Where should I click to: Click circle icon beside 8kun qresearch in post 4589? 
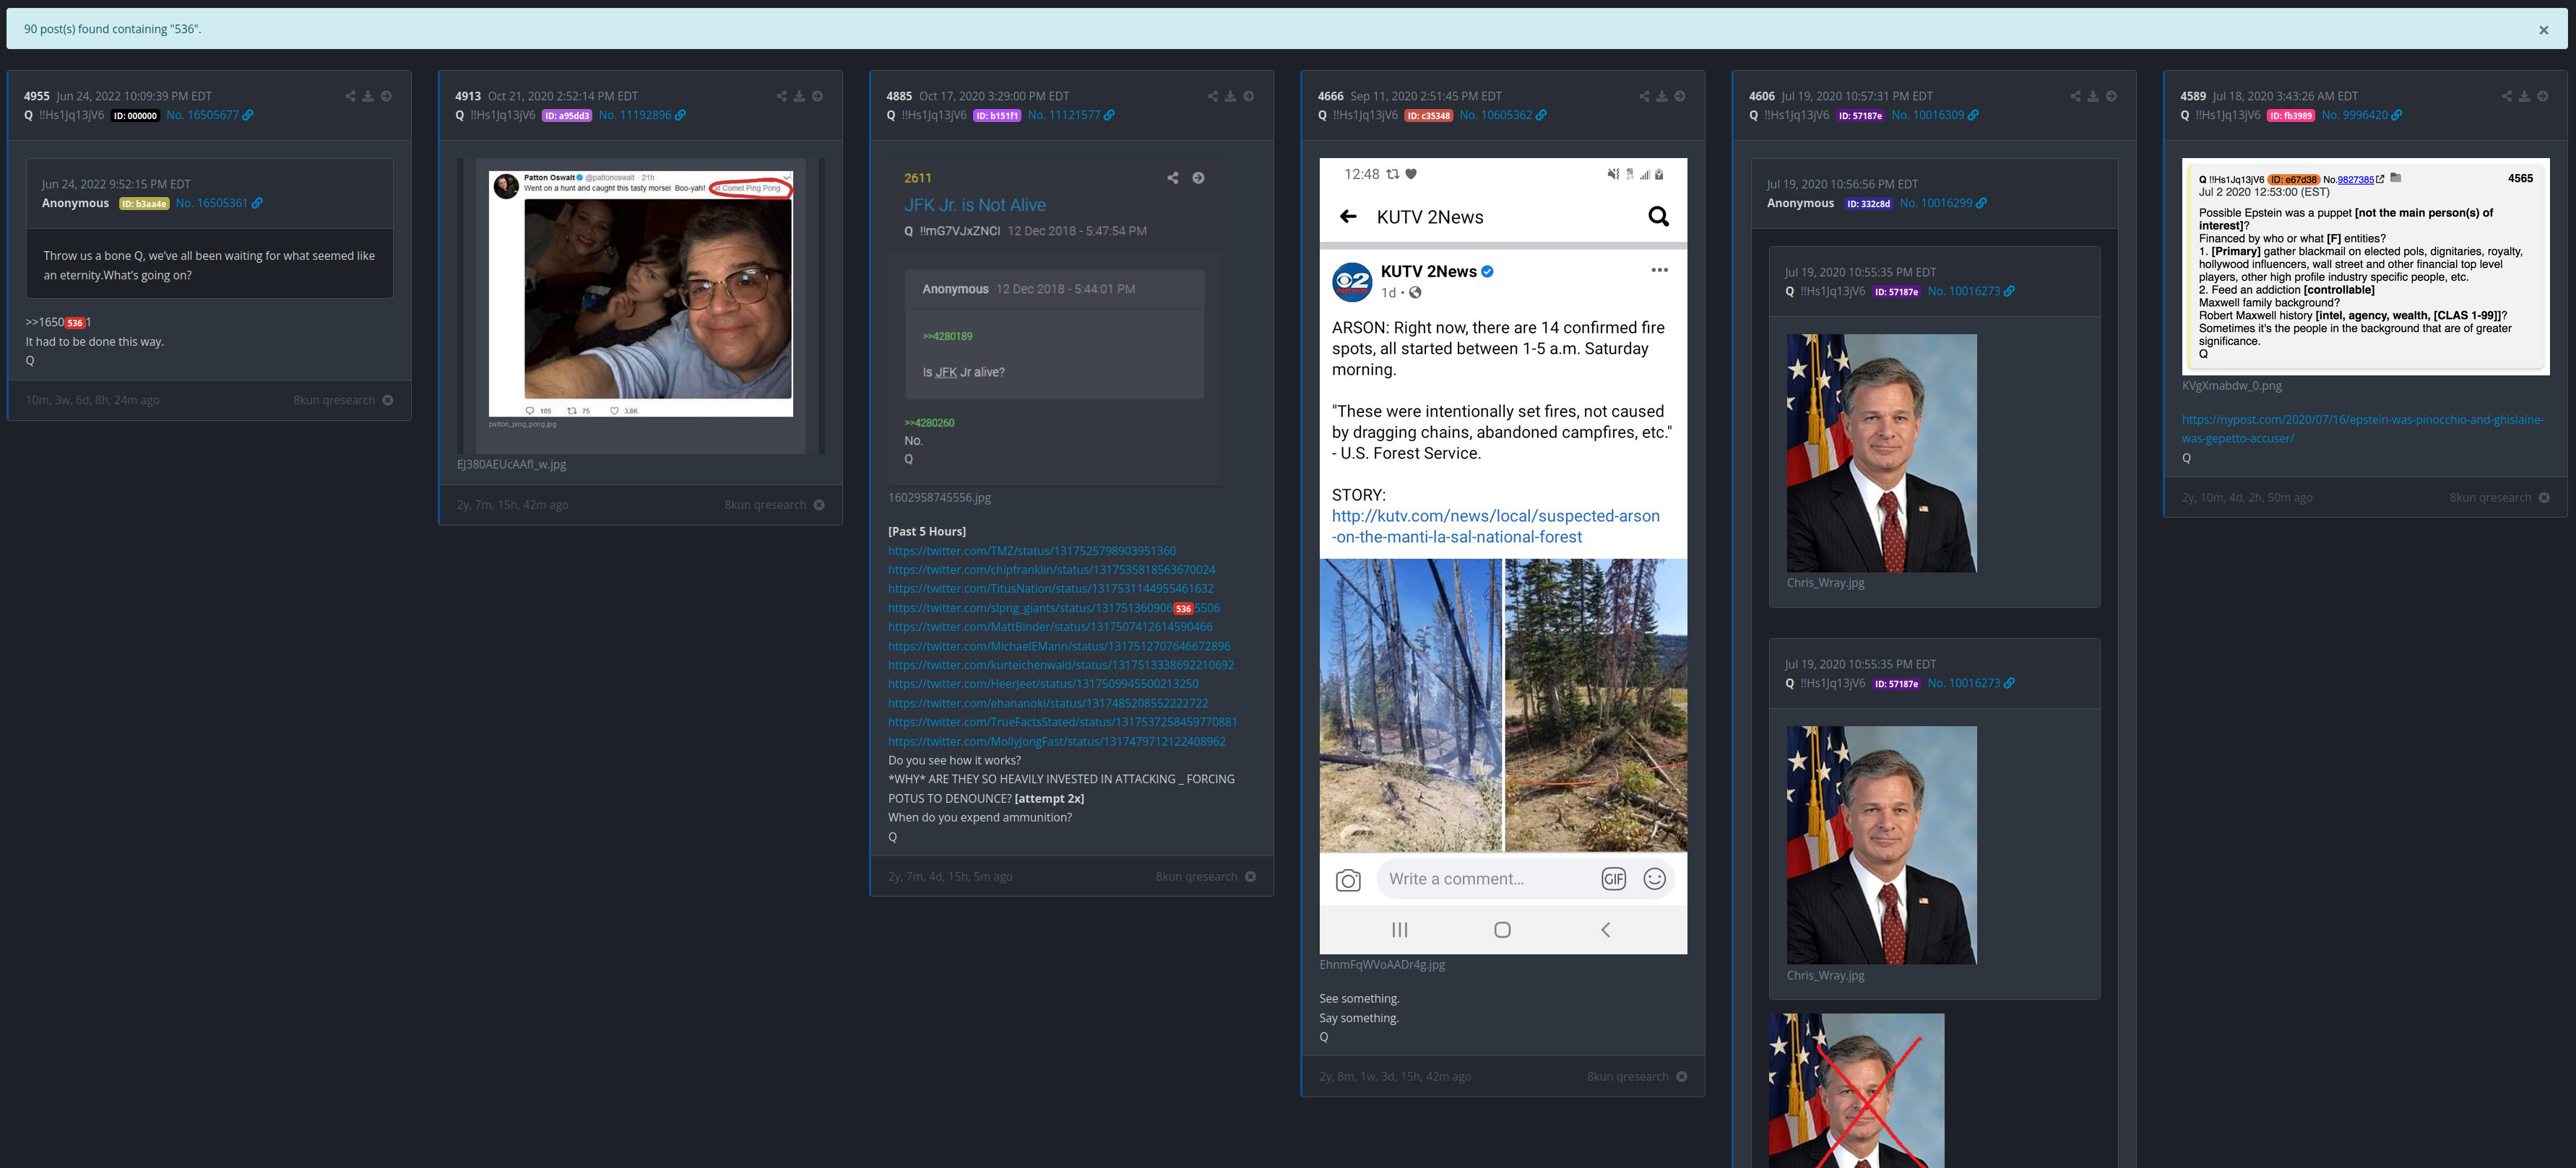[2544, 497]
